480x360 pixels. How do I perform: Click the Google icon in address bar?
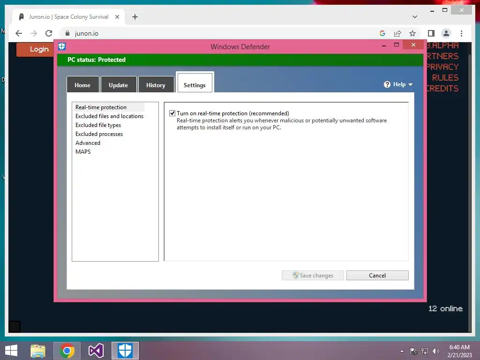pos(382,33)
